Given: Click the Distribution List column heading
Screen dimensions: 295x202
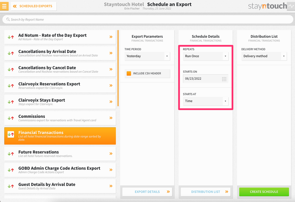Looking at the screenshot, I should (264, 36).
